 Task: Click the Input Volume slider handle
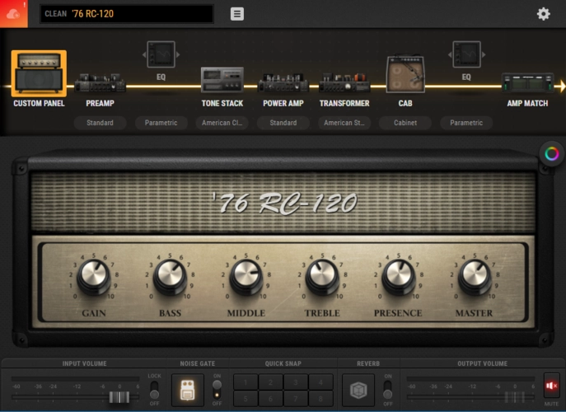tap(119, 397)
